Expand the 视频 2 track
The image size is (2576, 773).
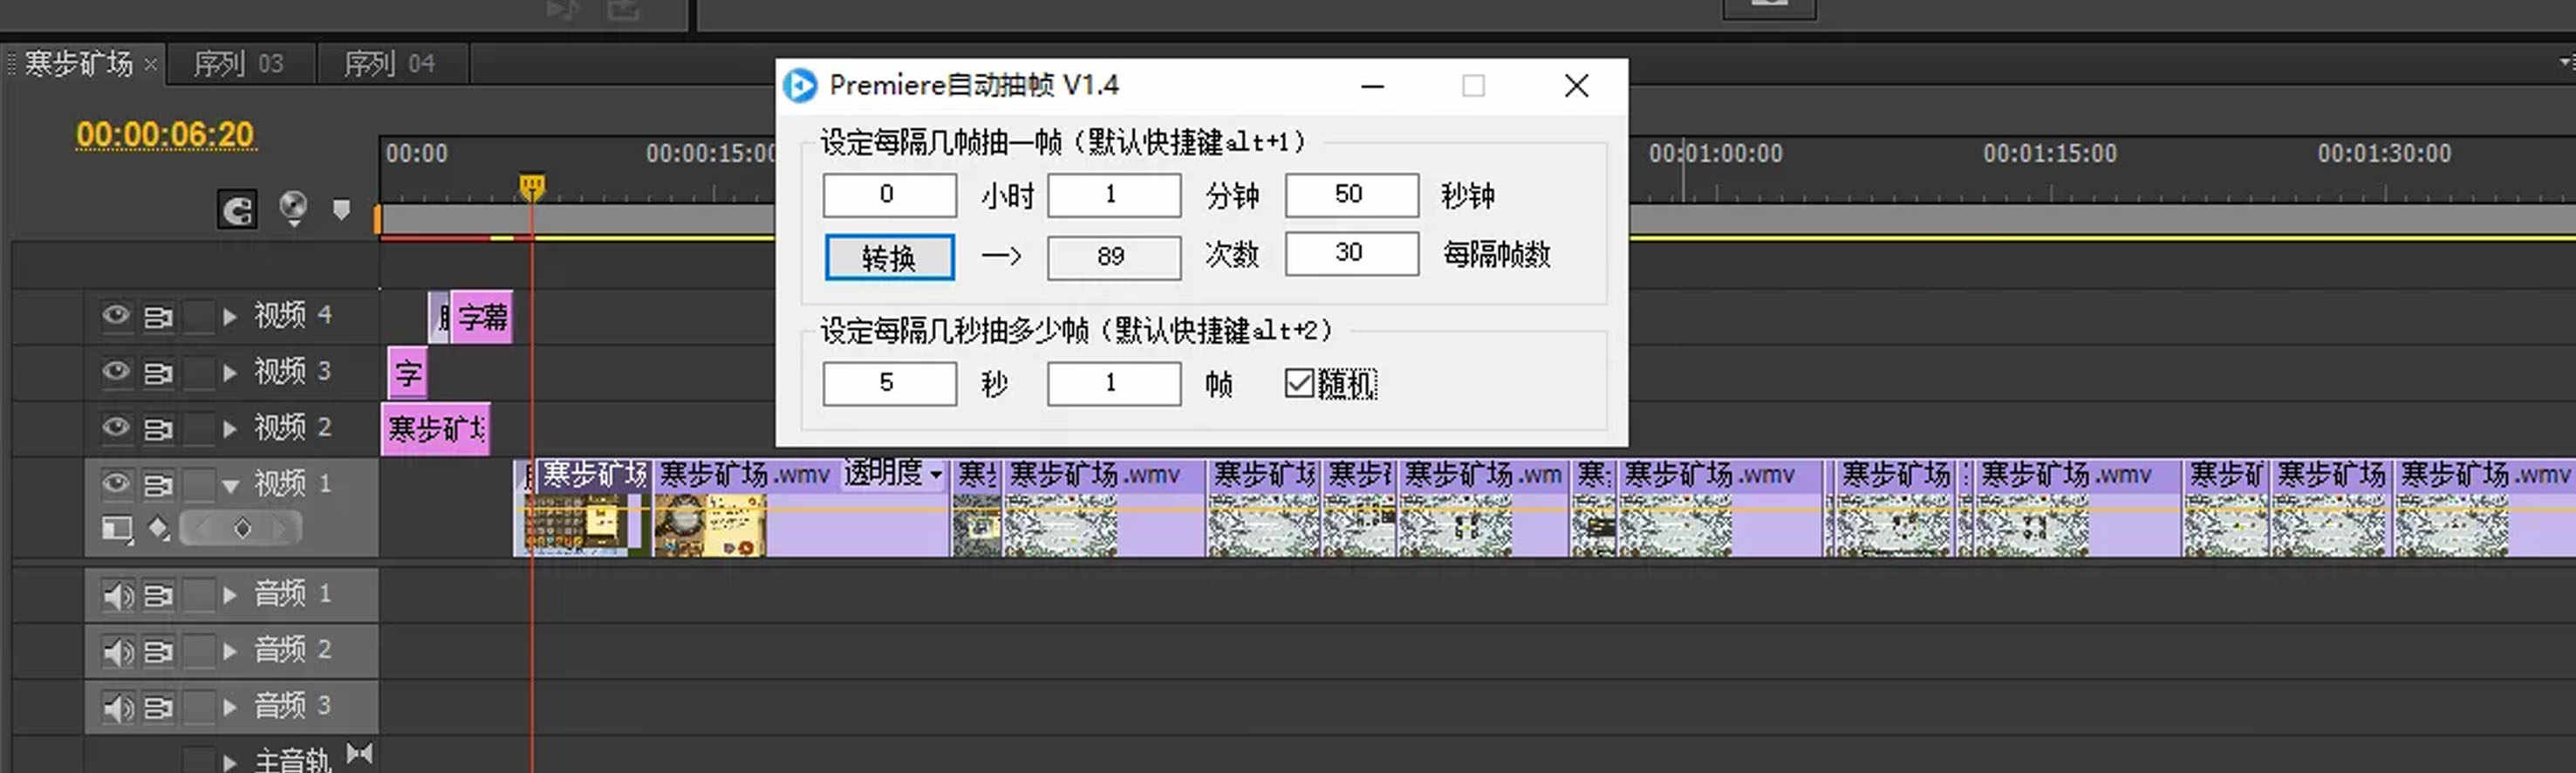click(x=230, y=429)
